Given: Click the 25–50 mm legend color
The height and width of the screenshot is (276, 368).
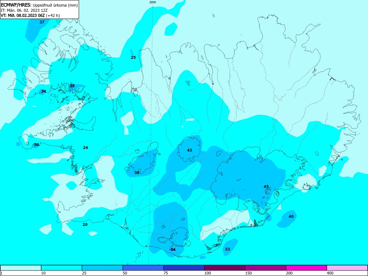Looking at the screenshot, I should click(102, 268).
